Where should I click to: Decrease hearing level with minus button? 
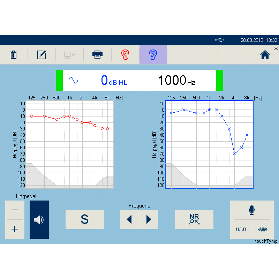[x=15, y=210]
